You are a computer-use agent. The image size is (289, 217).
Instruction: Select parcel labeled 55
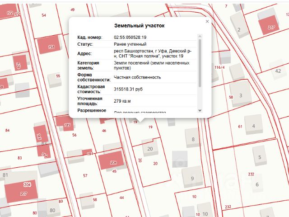tap(58, 76)
